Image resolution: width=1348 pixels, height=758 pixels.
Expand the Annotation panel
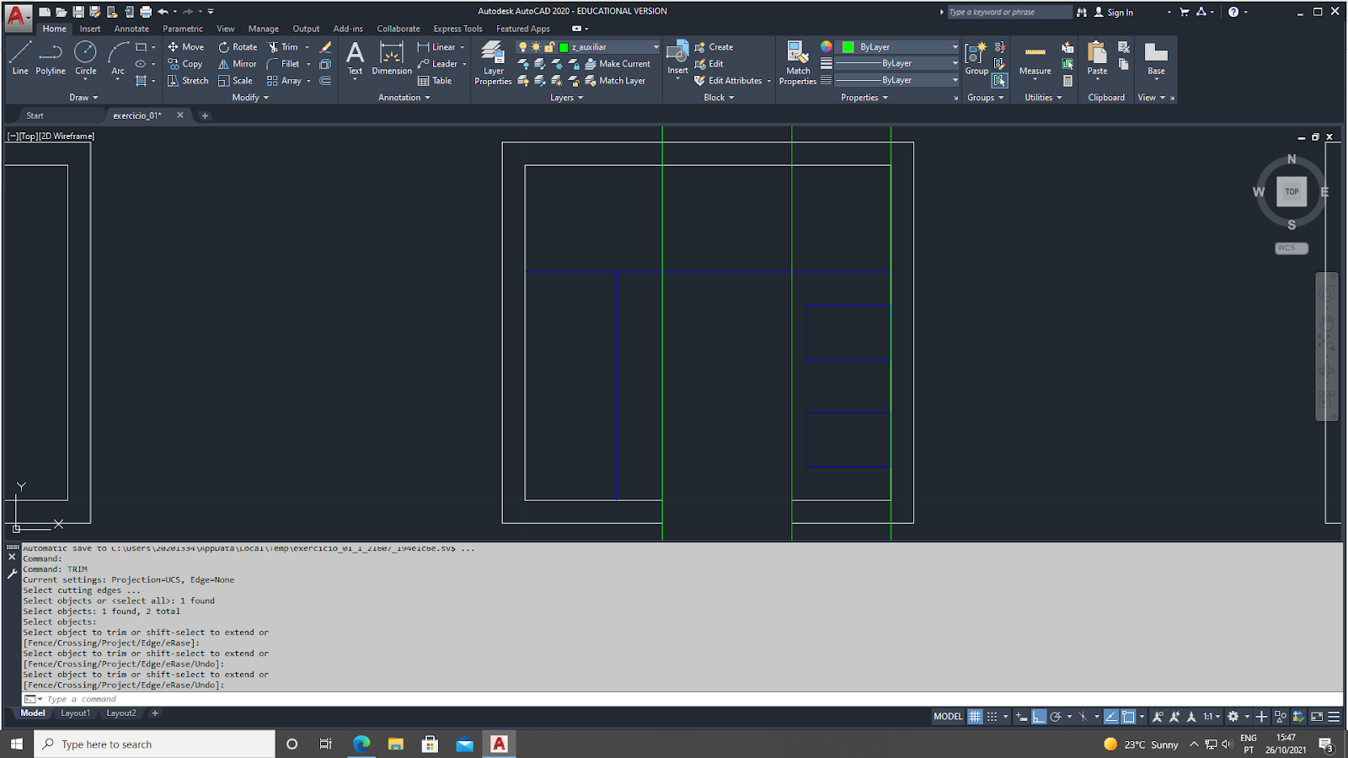click(x=404, y=98)
